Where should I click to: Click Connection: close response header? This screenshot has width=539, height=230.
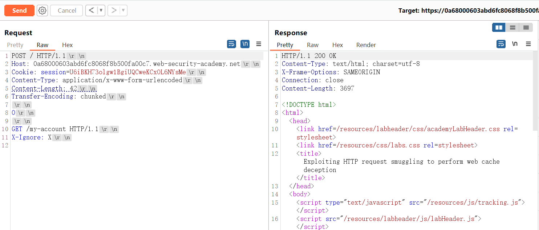[x=313, y=80]
